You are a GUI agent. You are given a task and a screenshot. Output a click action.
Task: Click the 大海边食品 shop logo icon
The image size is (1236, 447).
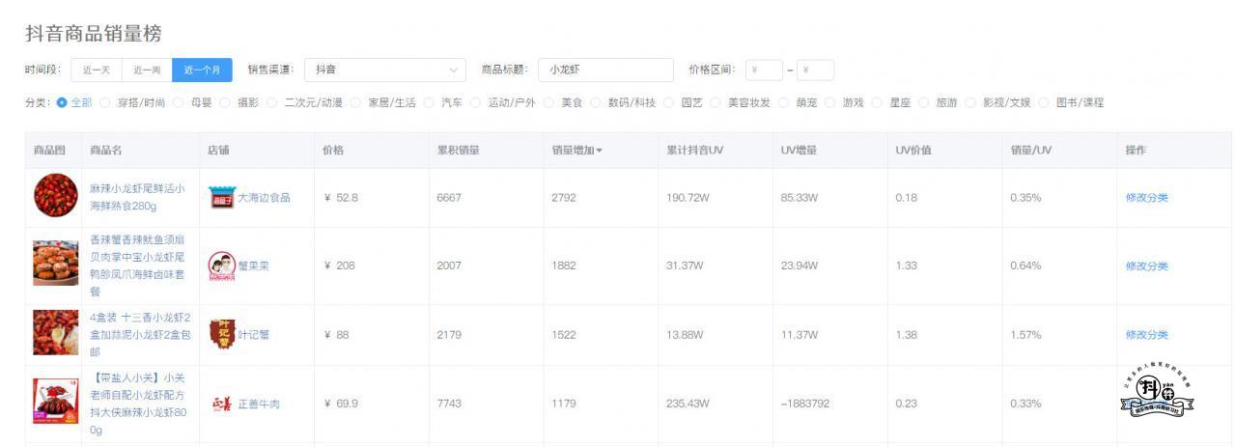coord(221,198)
